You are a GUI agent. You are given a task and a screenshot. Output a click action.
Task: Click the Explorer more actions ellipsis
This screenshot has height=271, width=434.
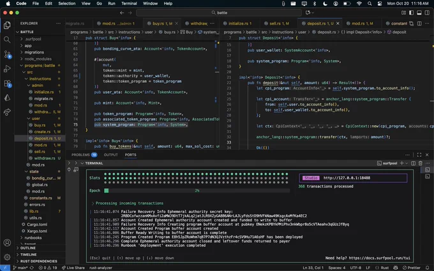[58, 24]
